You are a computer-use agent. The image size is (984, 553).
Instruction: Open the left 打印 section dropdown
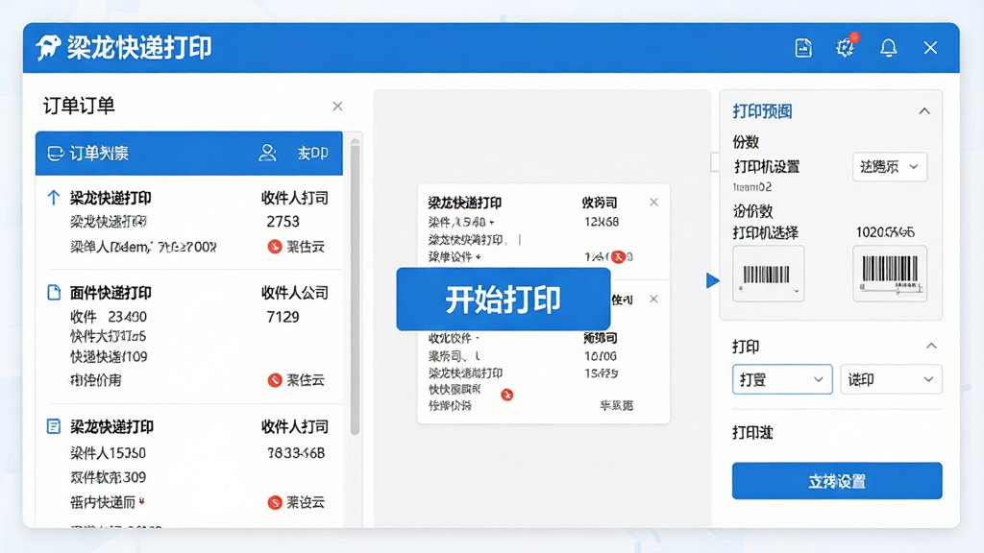click(x=782, y=379)
